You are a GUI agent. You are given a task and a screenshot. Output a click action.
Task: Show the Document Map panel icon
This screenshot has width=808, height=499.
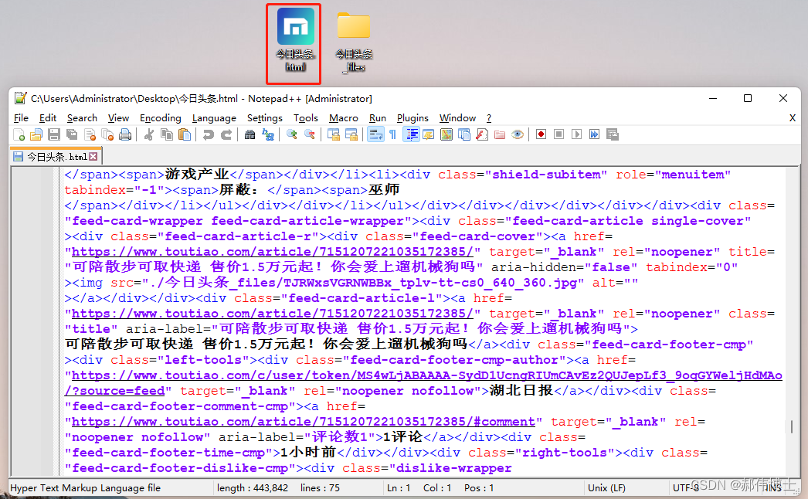pyautogui.click(x=446, y=135)
